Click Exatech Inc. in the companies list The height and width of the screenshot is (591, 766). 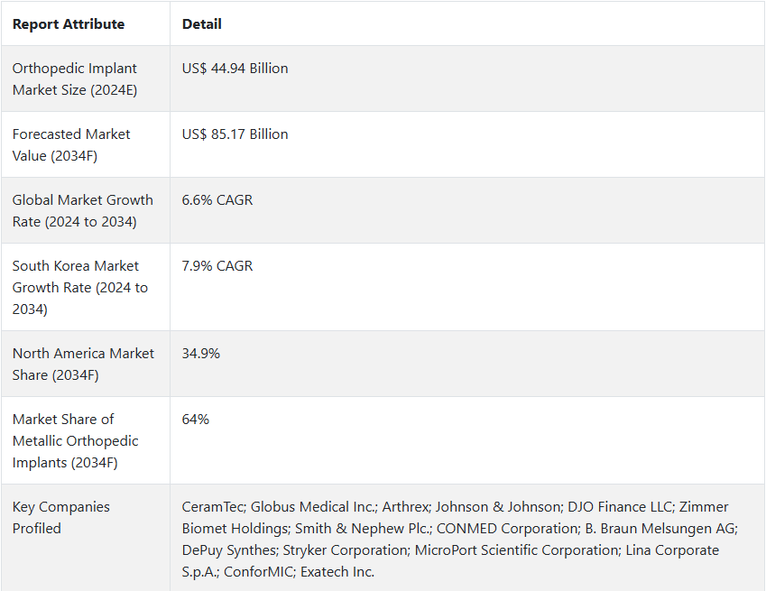337,572
